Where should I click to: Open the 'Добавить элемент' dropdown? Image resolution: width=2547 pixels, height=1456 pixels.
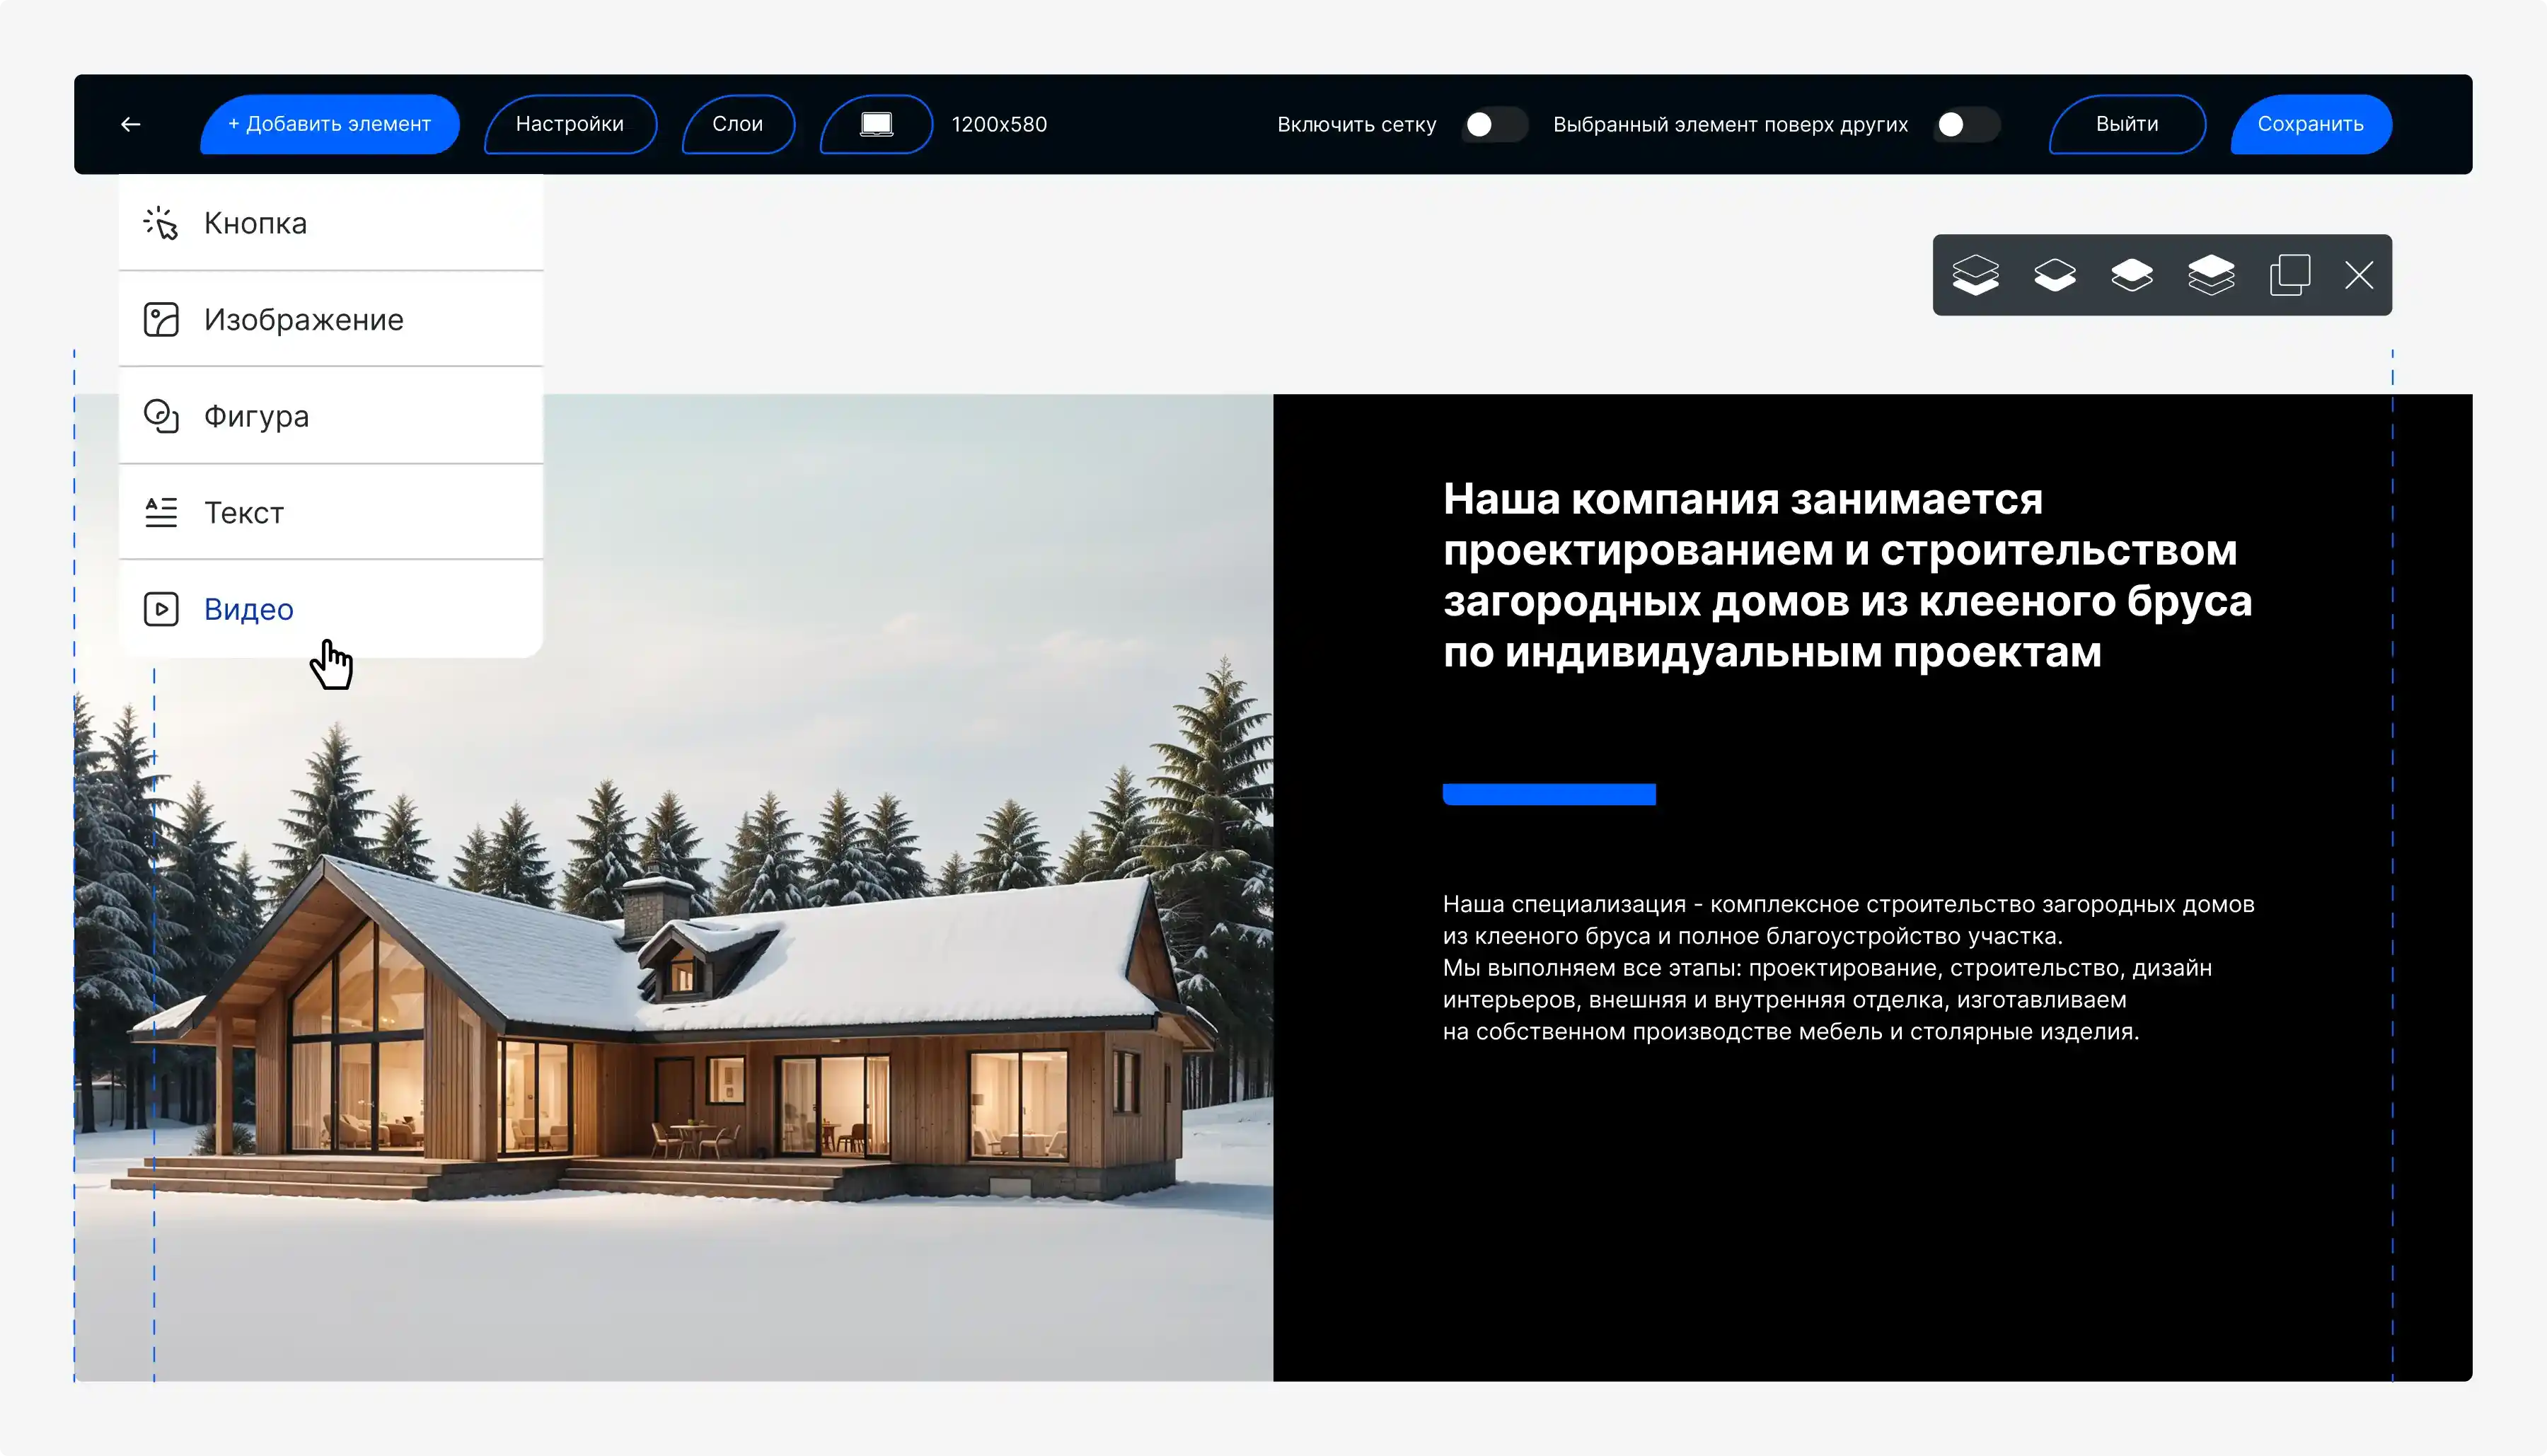click(329, 124)
